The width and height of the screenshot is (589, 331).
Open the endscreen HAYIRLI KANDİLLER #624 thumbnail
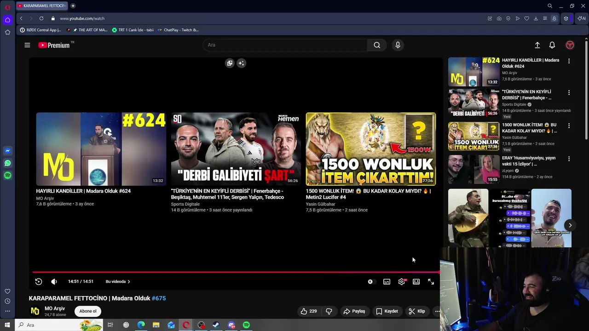(x=101, y=149)
